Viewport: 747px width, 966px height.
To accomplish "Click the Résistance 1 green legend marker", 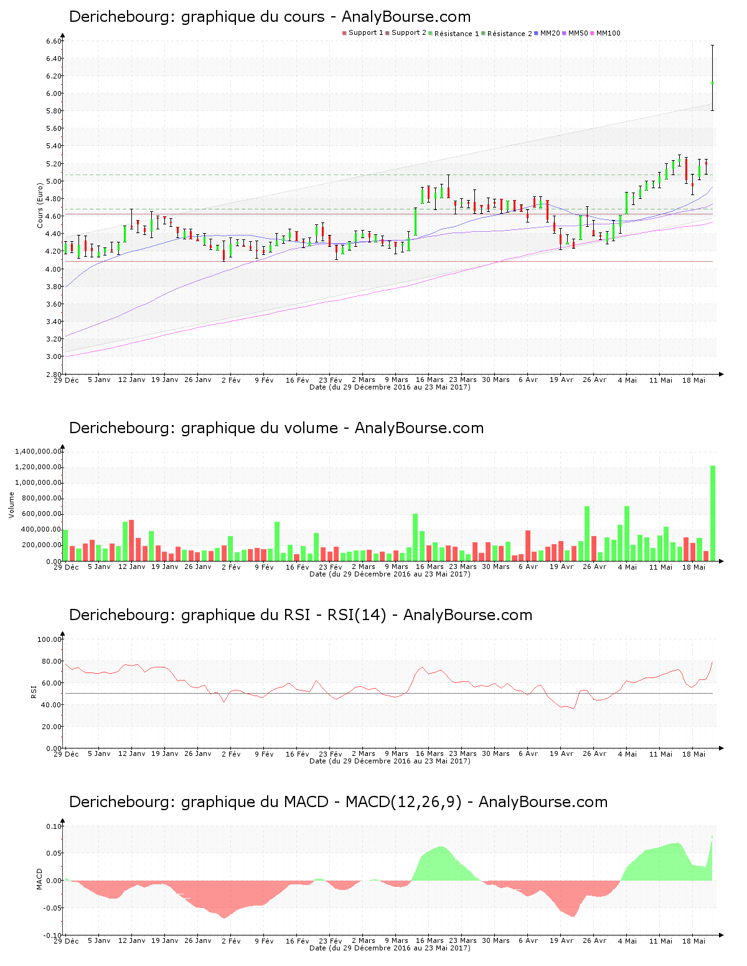I will [430, 33].
